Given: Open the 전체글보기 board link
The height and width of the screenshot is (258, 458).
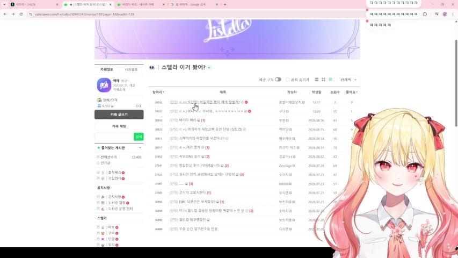Looking at the screenshot, I should [108, 157].
